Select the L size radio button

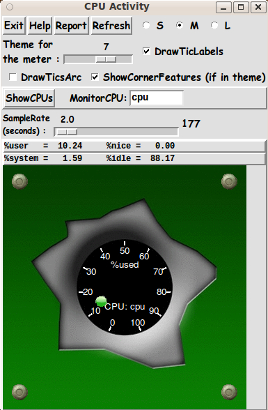coord(214,25)
